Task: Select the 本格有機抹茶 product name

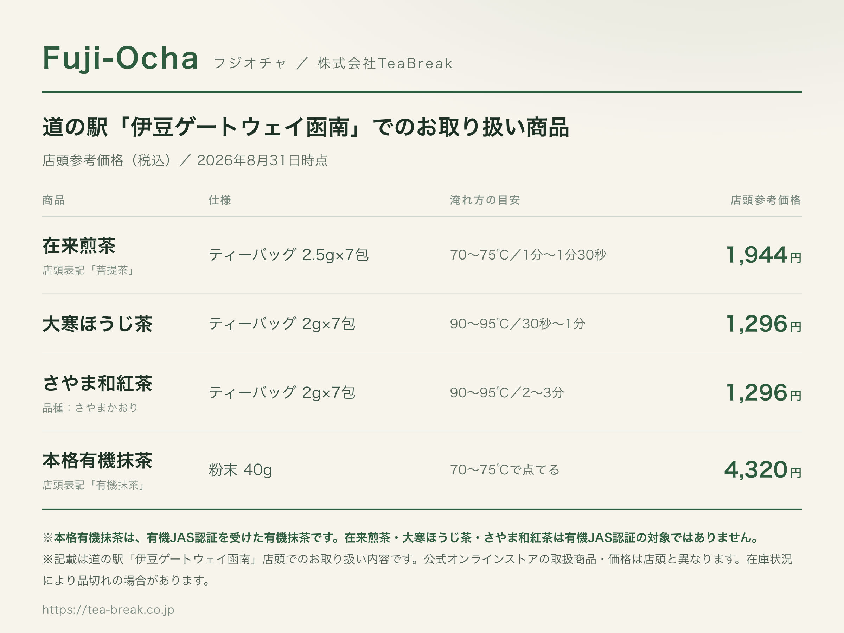Action: point(97,460)
